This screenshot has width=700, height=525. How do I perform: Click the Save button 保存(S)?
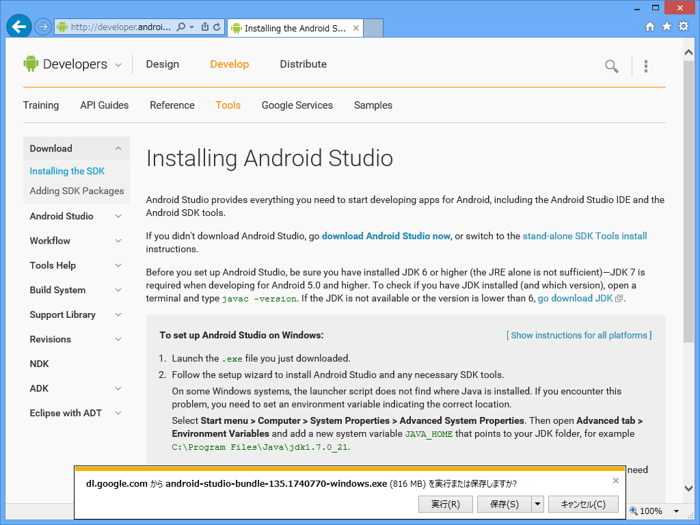coord(504,504)
